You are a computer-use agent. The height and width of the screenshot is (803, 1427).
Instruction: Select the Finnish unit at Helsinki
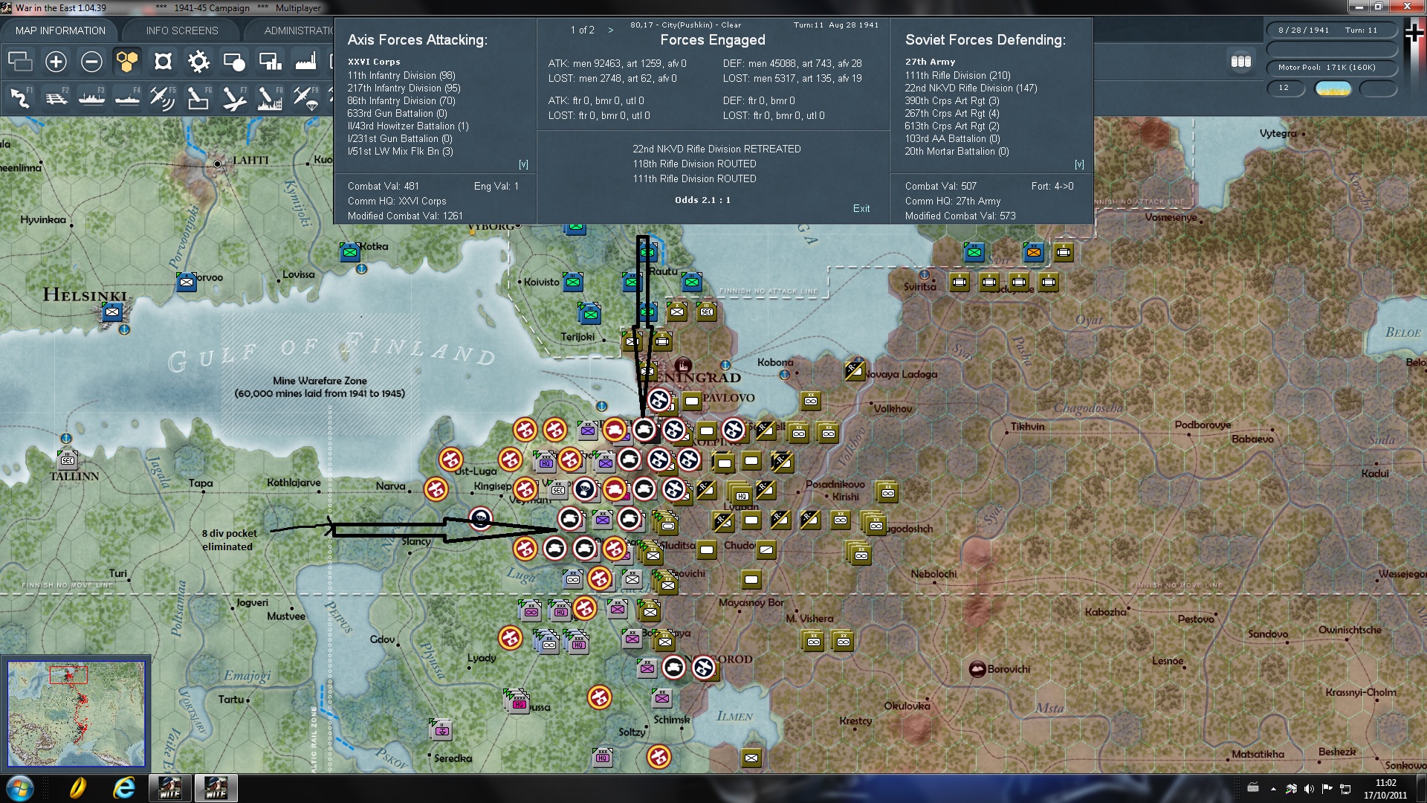point(112,312)
